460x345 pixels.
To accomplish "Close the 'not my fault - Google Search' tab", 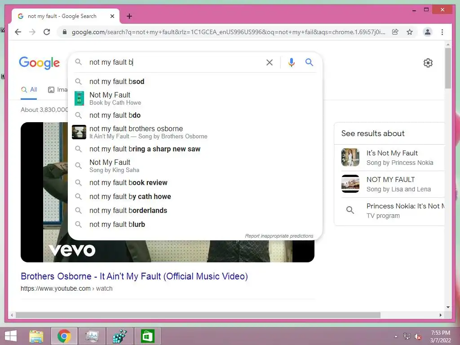I will pos(112,16).
